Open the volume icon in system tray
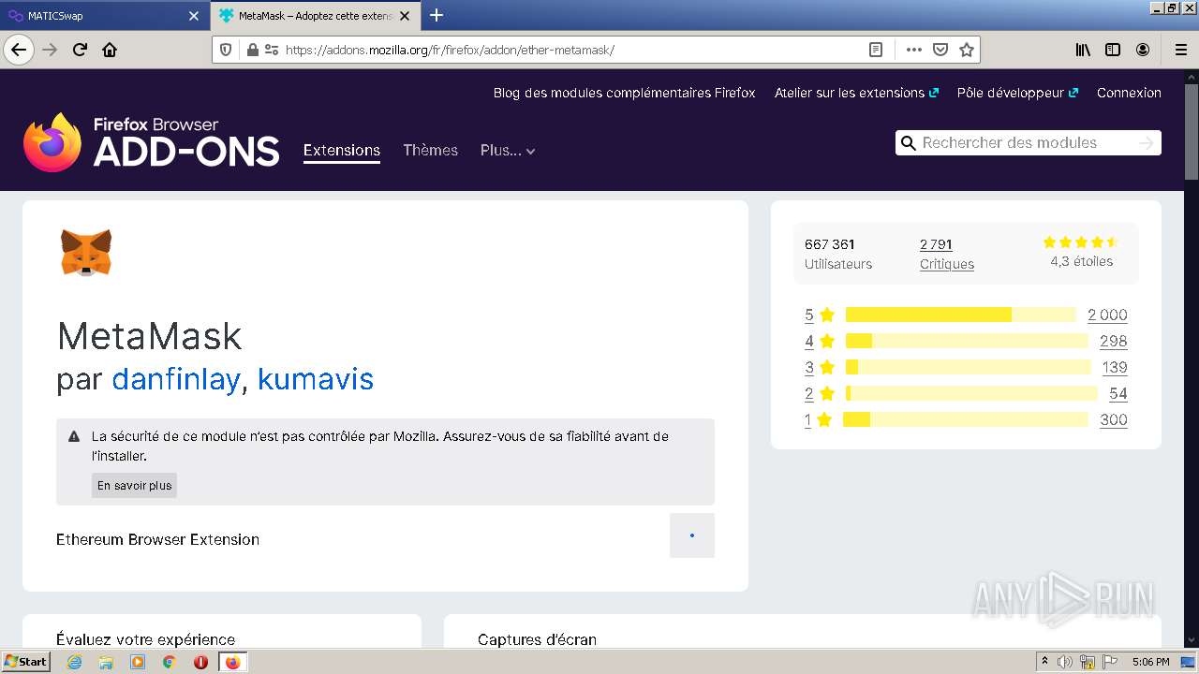This screenshot has height=674, width=1199. pyautogui.click(x=1065, y=662)
